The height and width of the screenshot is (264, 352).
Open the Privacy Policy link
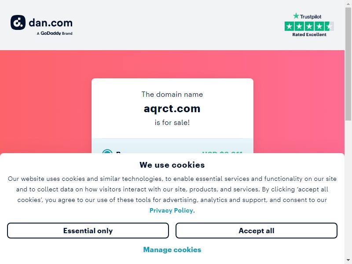click(171, 210)
